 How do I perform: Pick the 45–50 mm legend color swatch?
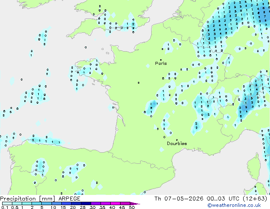click(125, 203)
